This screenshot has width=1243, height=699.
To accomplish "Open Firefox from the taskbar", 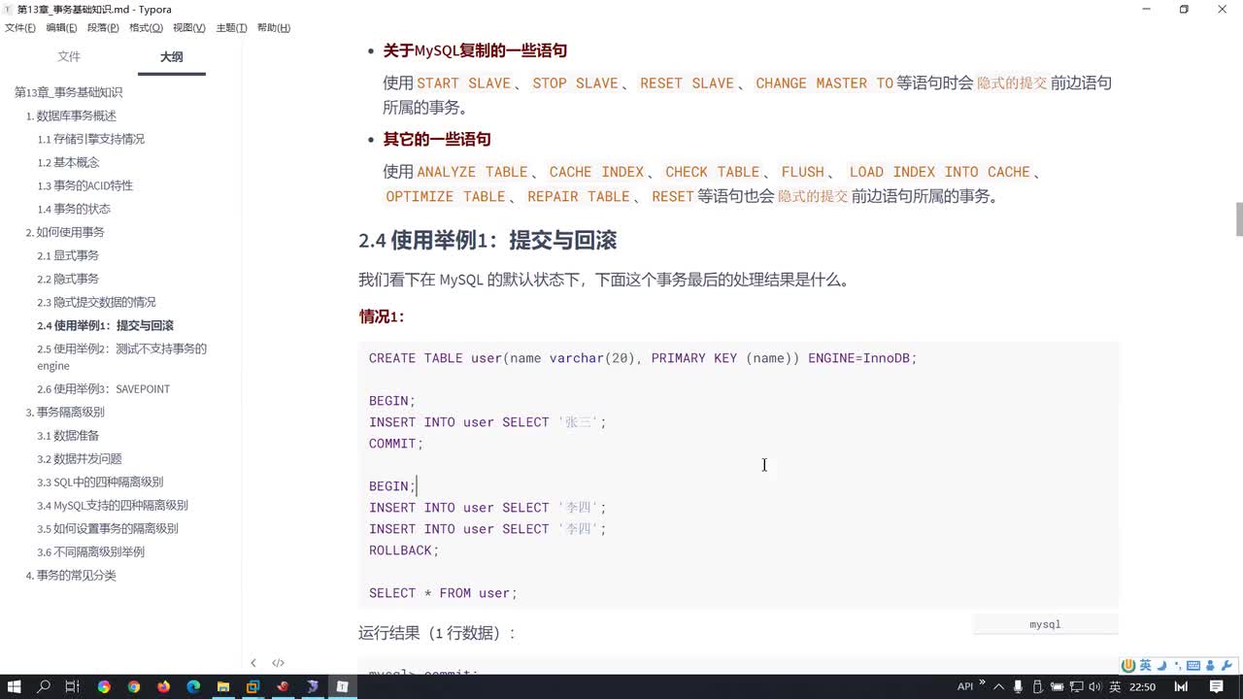I will click(x=163, y=686).
